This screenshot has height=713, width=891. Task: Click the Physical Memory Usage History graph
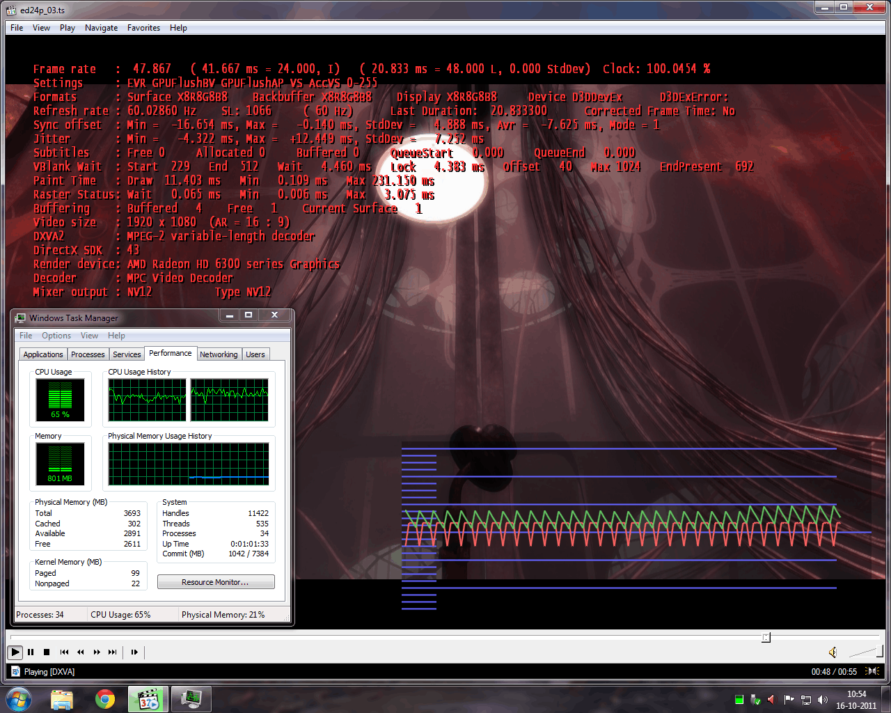tap(189, 464)
